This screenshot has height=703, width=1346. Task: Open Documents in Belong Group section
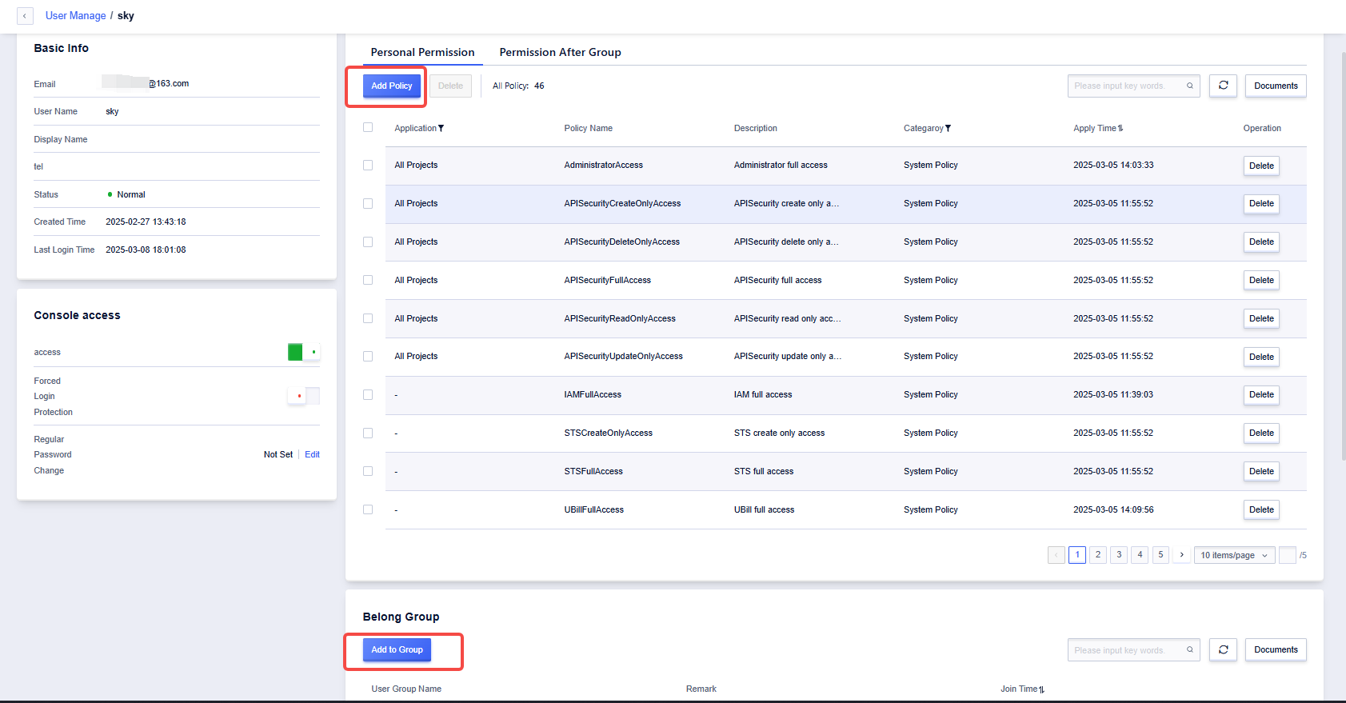click(x=1276, y=649)
